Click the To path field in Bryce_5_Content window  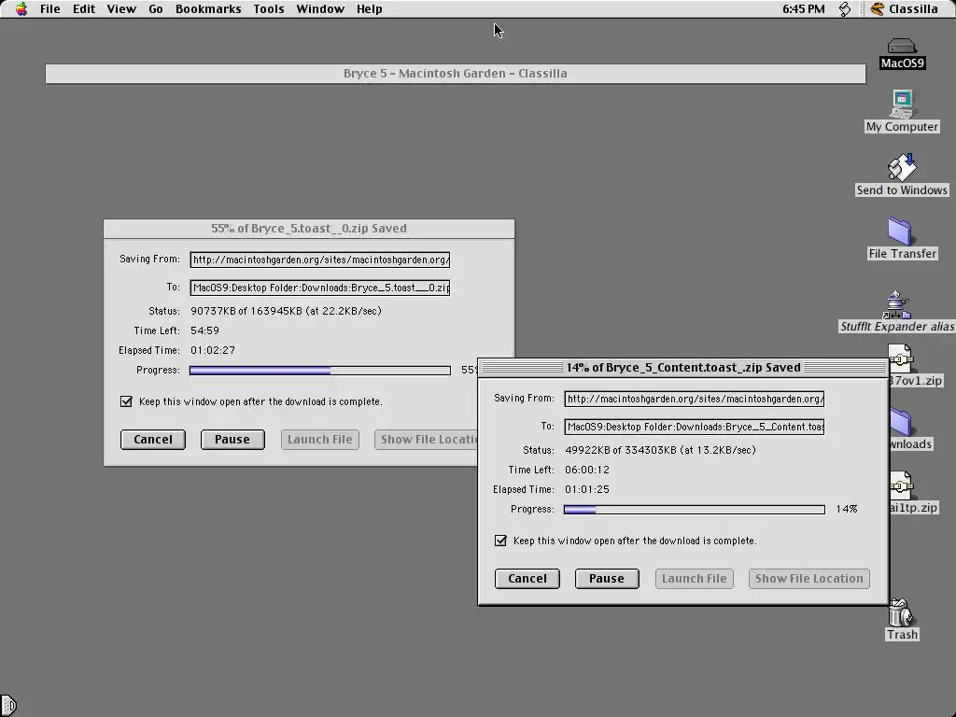695,427
